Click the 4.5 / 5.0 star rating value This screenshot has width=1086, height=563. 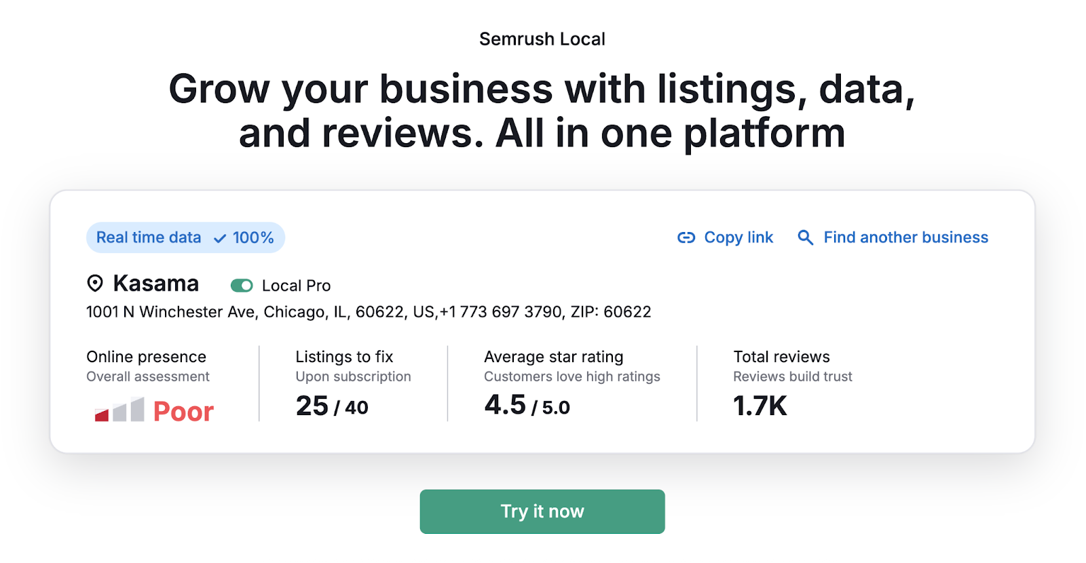click(x=527, y=406)
